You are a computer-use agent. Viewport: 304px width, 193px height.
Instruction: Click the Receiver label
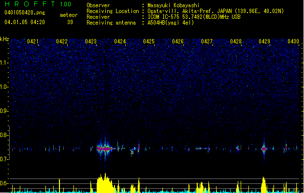point(98,17)
